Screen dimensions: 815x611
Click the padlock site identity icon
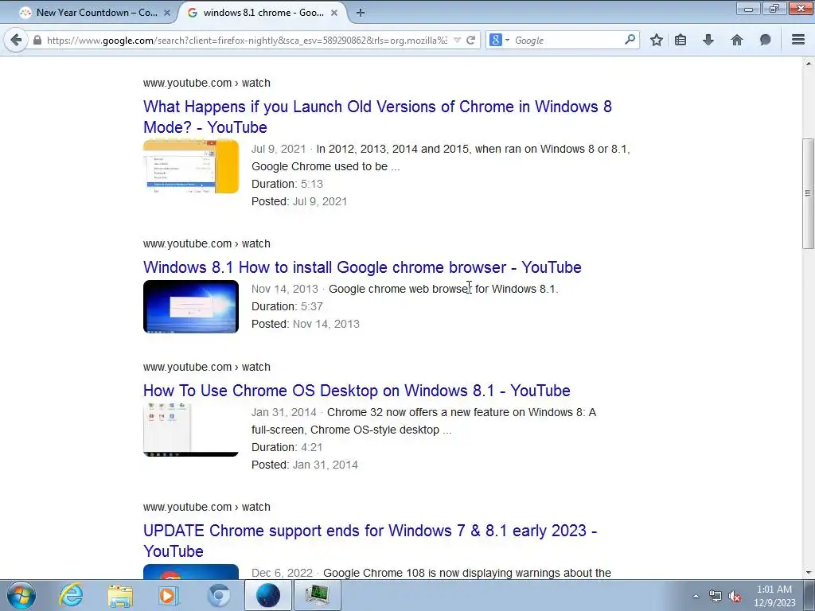click(x=37, y=40)
